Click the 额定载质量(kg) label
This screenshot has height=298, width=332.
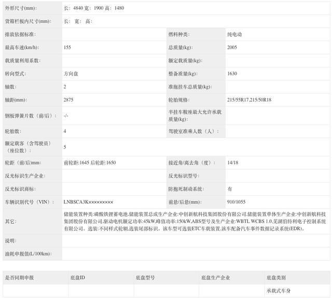pos(185,61)
